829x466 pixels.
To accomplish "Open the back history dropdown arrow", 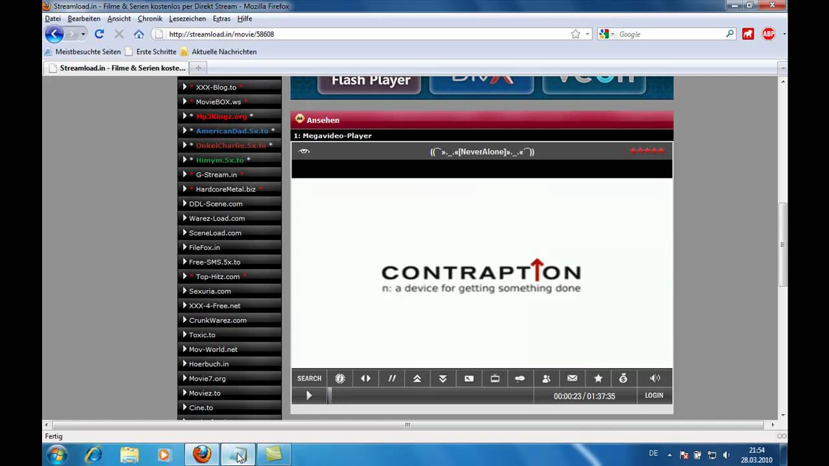I will coord(83,34).
